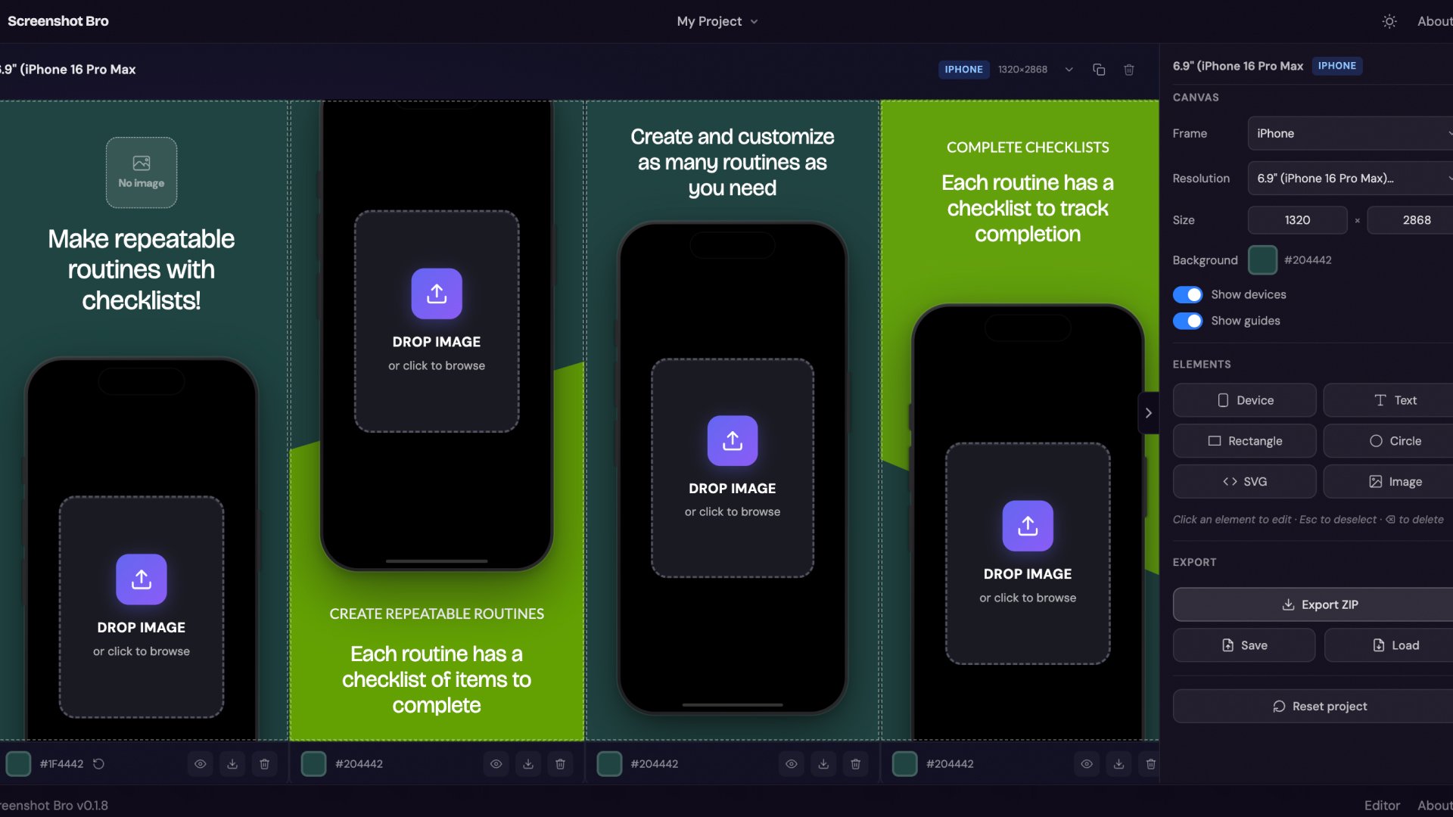Download the fourth canvas screenshot

click(x=1119, y=764)
